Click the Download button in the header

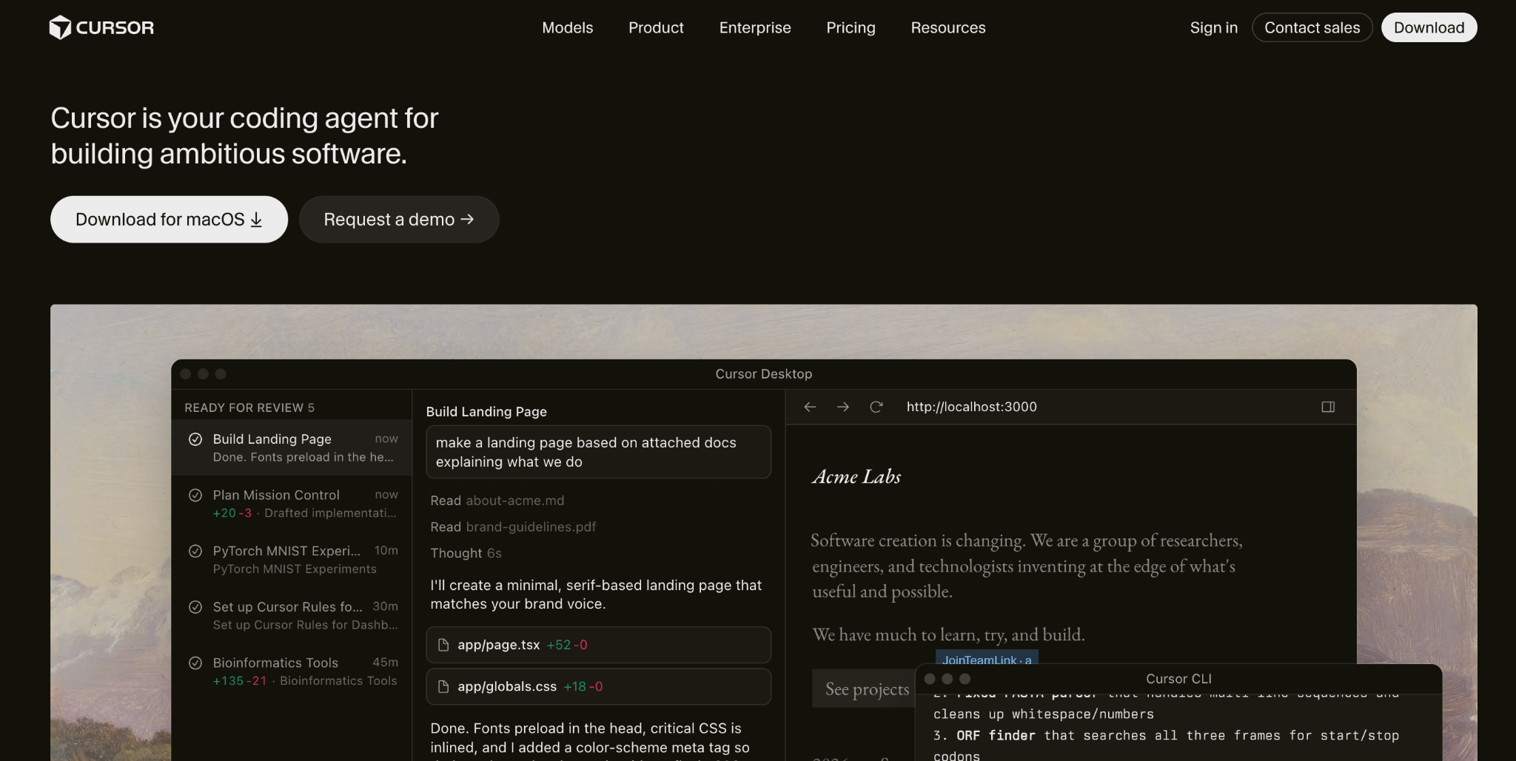click(x=1429, y=27)
